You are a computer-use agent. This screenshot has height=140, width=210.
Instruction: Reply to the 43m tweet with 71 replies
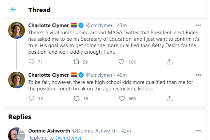click(31, 62)
